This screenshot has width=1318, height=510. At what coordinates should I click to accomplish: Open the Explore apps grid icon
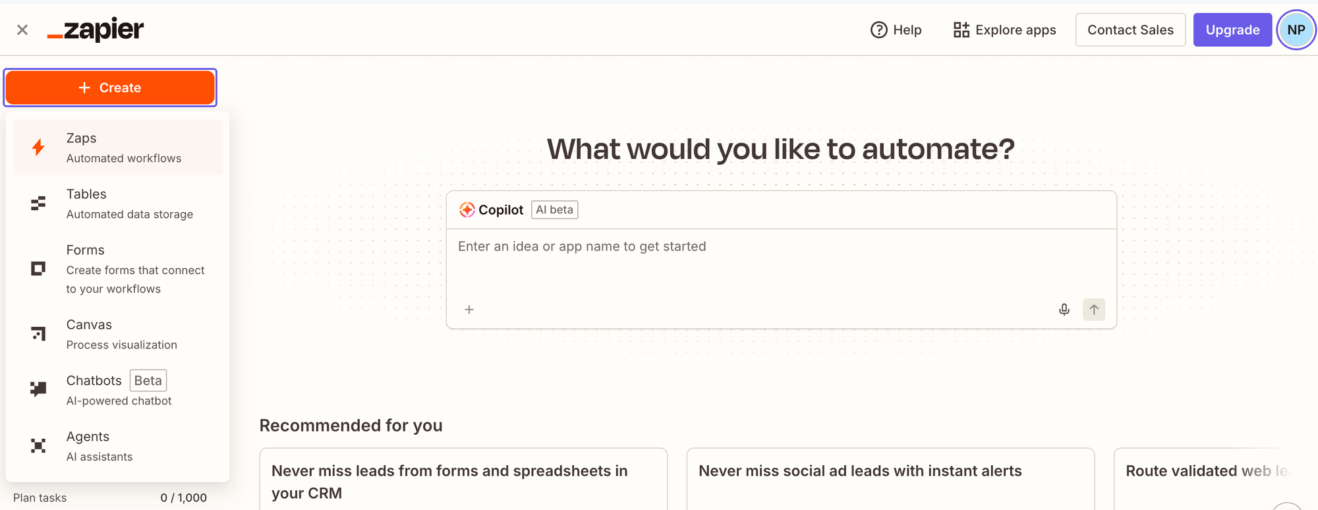(x=960, y=29)
